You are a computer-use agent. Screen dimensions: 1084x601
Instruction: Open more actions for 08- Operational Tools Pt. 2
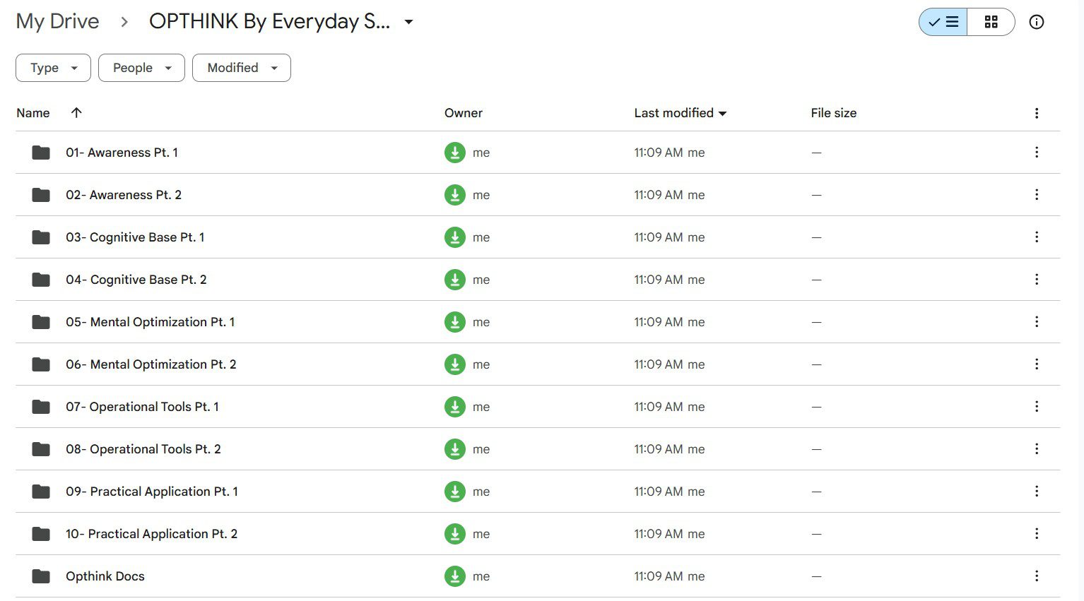tap(1037, 449)
